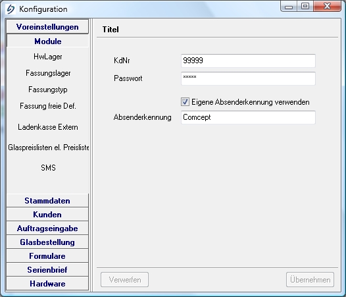
Task: Expand the Stammdaten section
Action: pos(47,201)
